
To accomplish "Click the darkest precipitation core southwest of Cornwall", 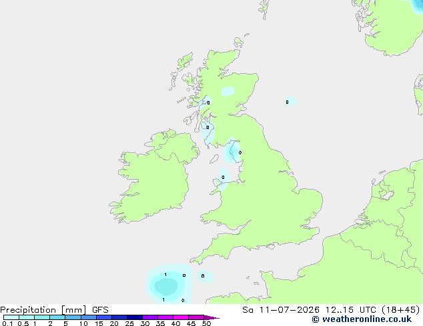I will point(166,286).
